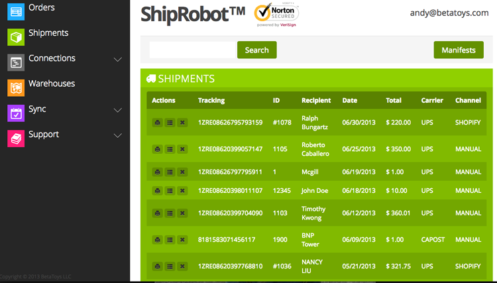Click the green Shipments box icon

16,37
